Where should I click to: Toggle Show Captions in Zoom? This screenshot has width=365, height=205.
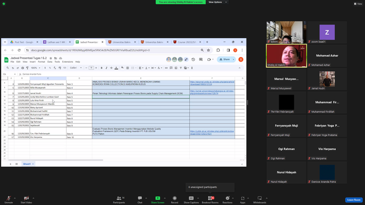point(191,199)
